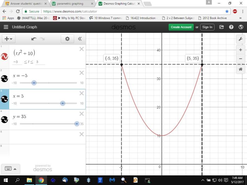
Task: Click the x = 5 slider handle
Action: coord(63,103)
